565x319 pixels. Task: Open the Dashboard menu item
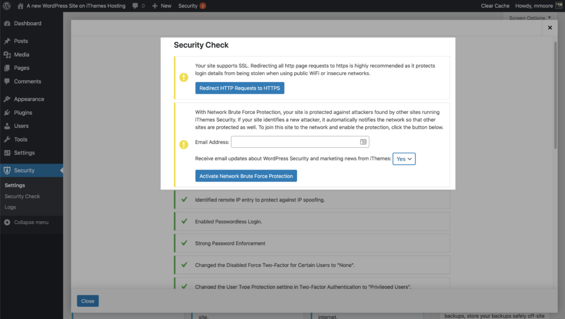coord(31,23)
